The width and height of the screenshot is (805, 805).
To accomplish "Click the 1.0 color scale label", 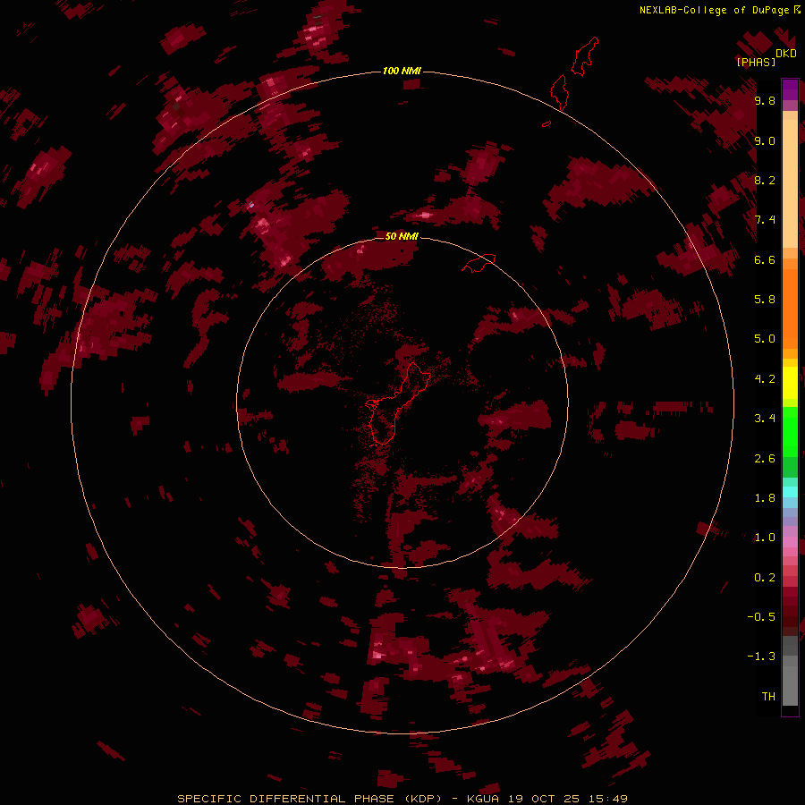I will 765,538.
